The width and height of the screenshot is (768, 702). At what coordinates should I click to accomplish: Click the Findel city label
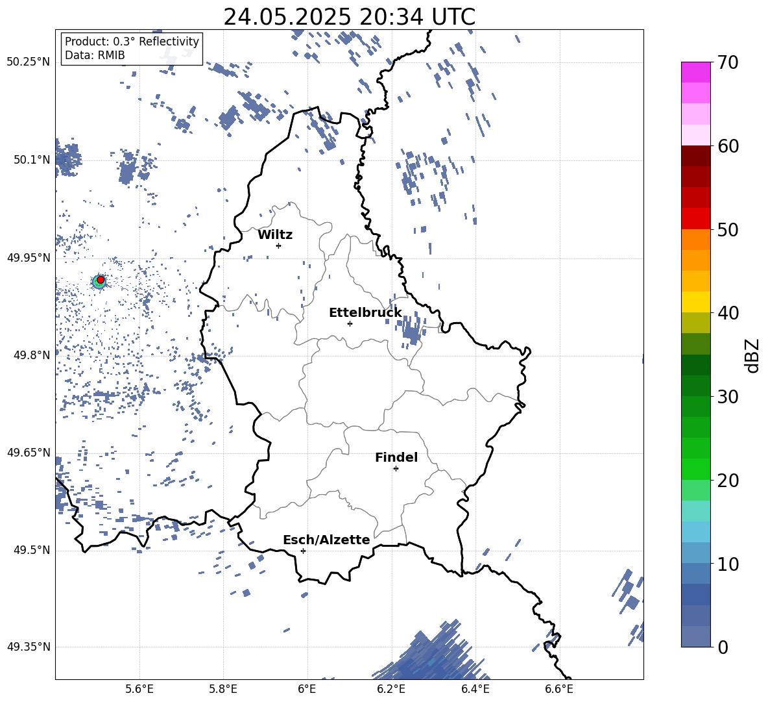coord(396,457)
